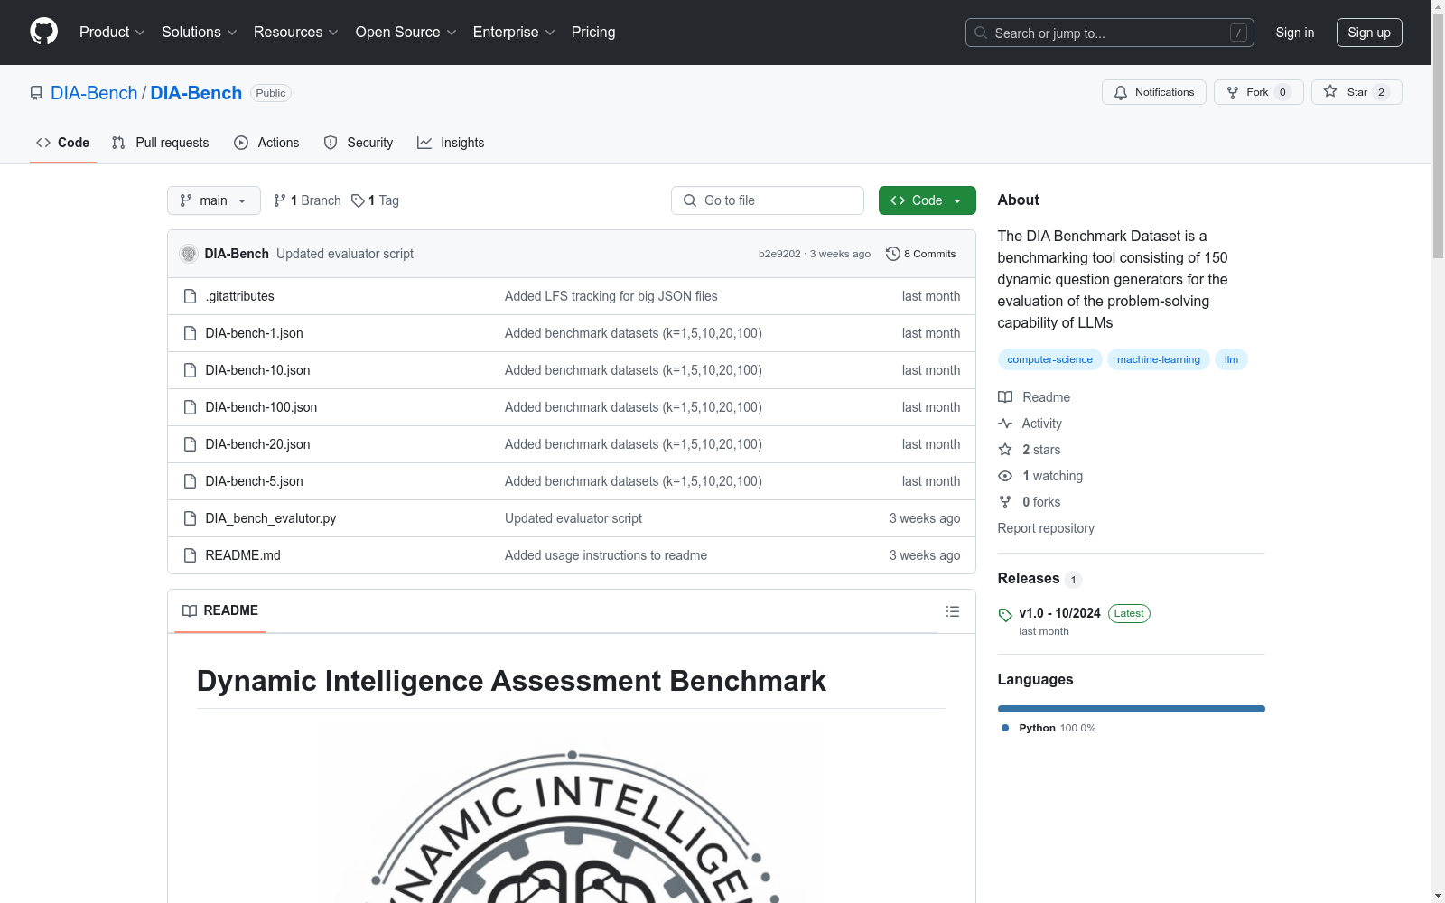Open the main branch selector dropdown
1445x903 pixels.
(x=214, y=200)
